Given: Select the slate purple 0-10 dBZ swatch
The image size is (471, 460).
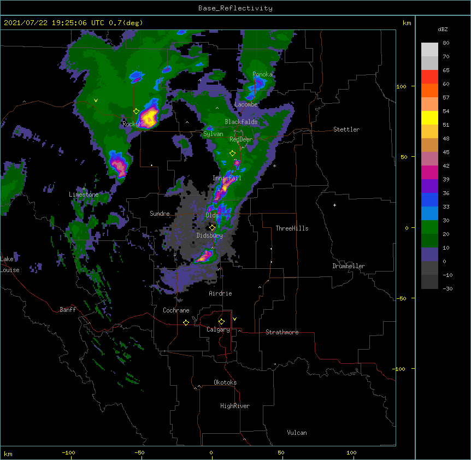Looking at the screenshot, I should 429,255.
